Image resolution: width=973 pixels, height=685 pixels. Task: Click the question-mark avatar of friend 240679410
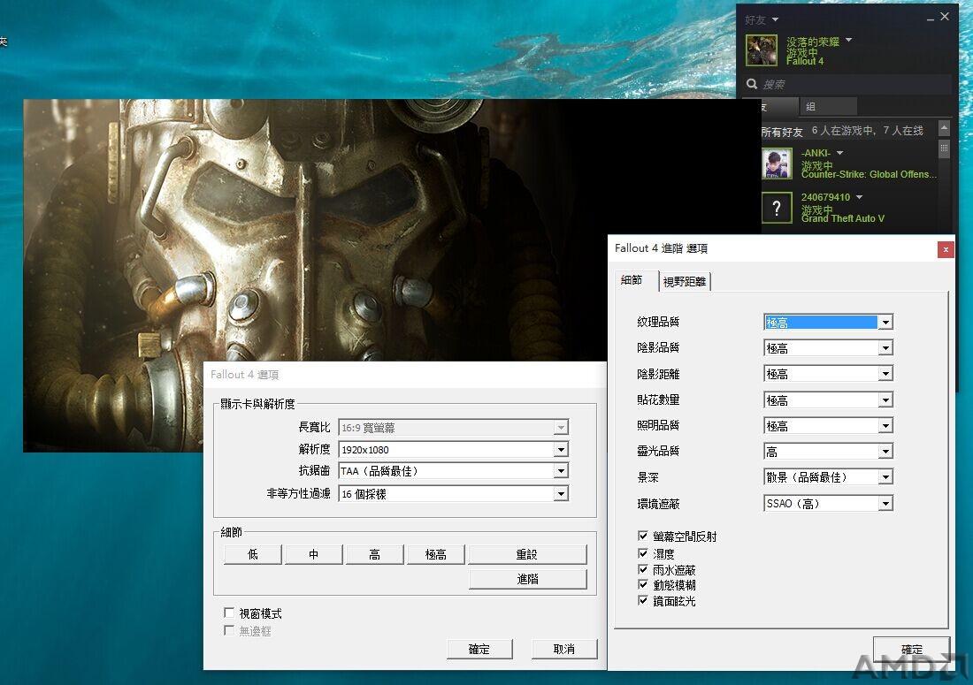tap(777, 208)
